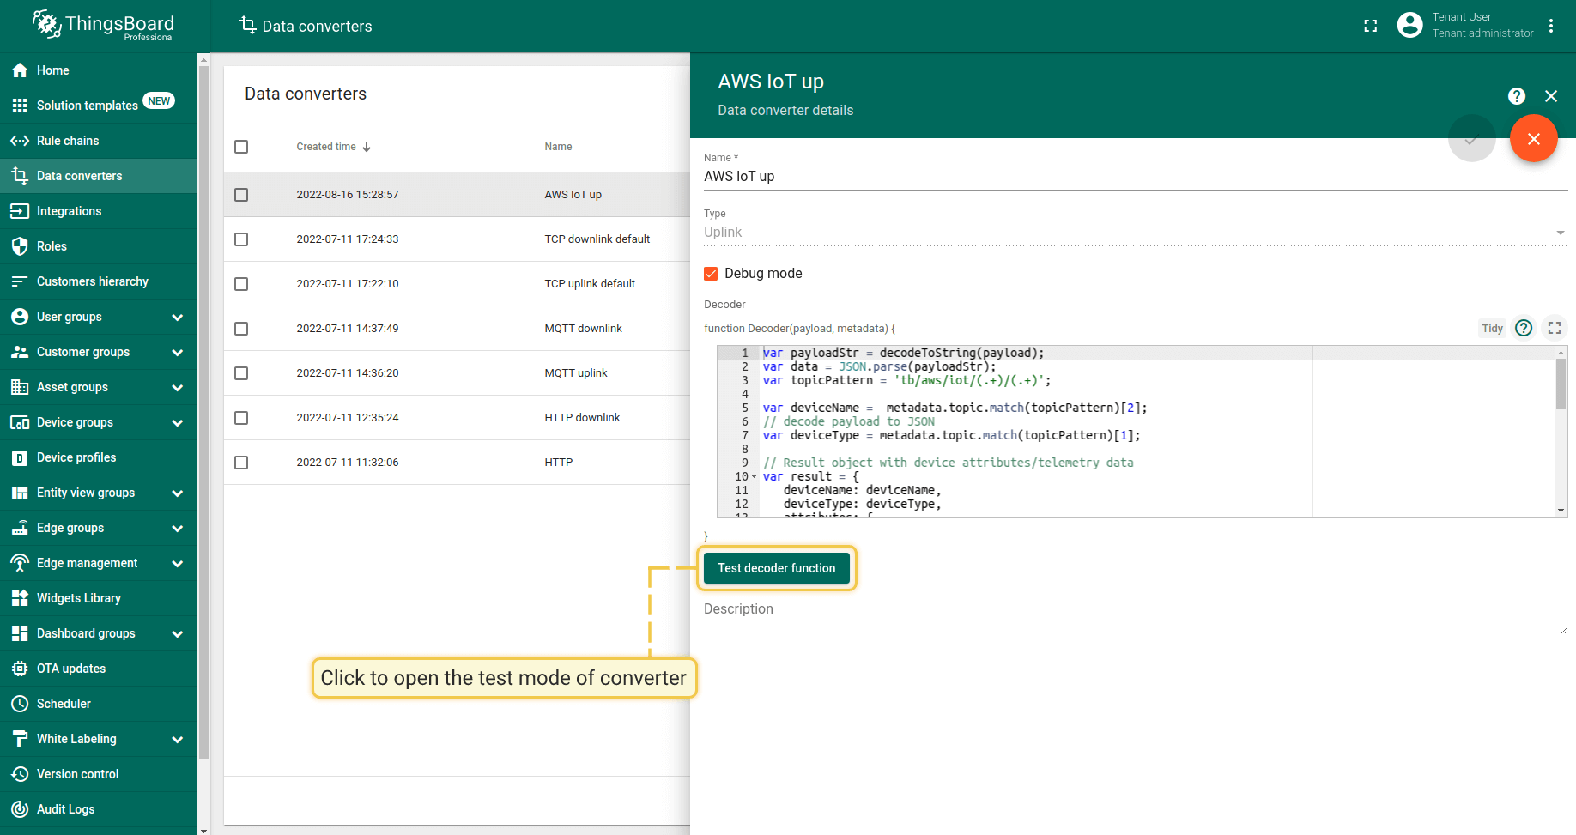Image resolution: width=1576 pixels, height=835 pixels.
Task: Click the Tenant User profile avatar
Action: [1409, 26]
